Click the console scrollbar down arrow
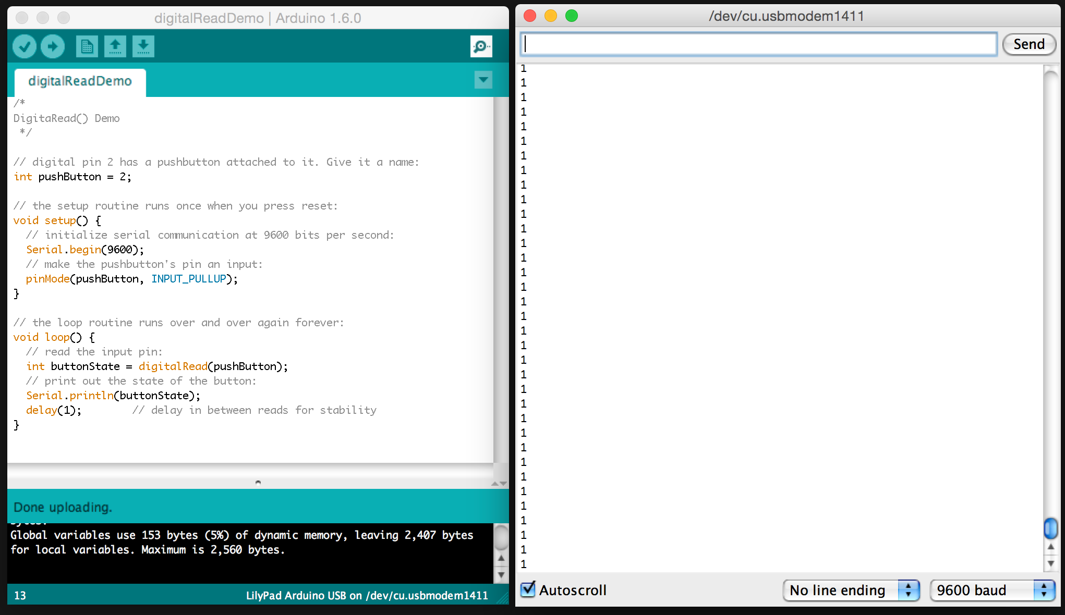1065x615 pixels. tap(501, 575)
